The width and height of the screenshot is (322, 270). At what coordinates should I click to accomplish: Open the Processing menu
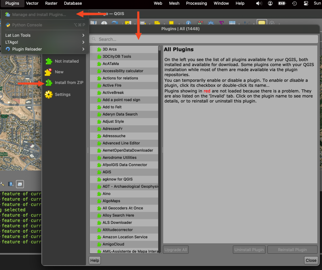[196, 3]
